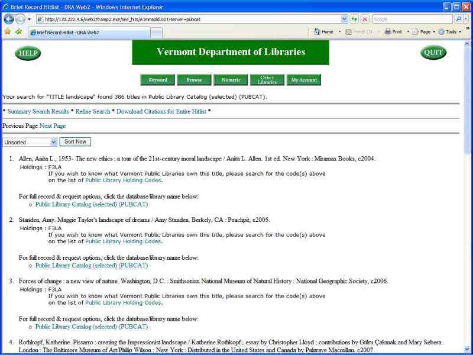Click the green QUIT oval icon
Image resolution: width=473 pixels, height=355 pixels.
tap(433, 53)
